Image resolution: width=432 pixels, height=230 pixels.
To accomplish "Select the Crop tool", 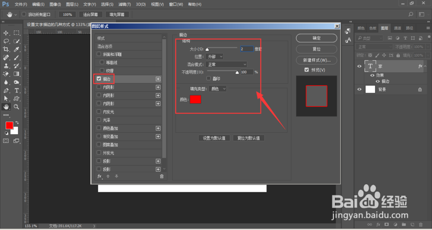I will [6, 49].
